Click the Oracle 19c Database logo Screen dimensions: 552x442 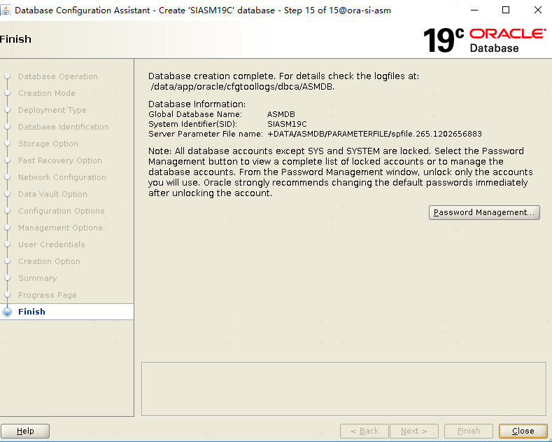coord(484,40)
